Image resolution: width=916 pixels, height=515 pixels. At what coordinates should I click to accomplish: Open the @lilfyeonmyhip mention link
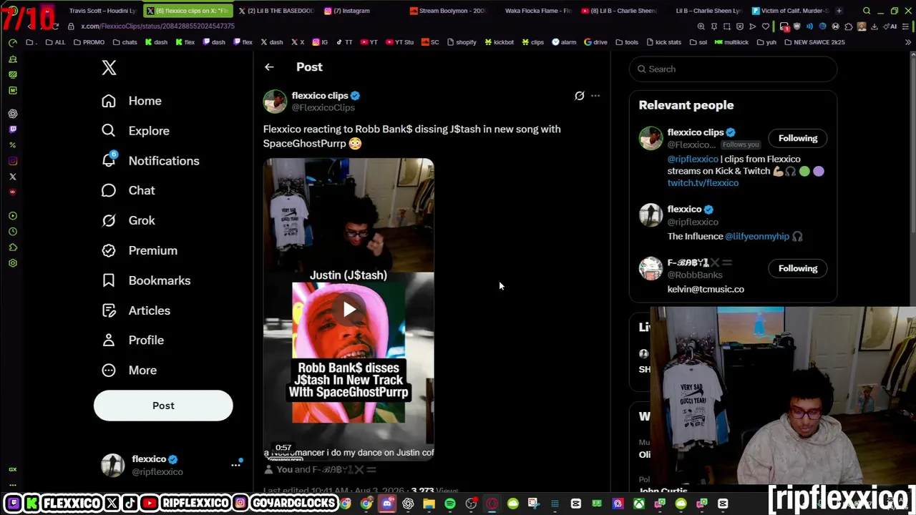(x=756, y=236)
